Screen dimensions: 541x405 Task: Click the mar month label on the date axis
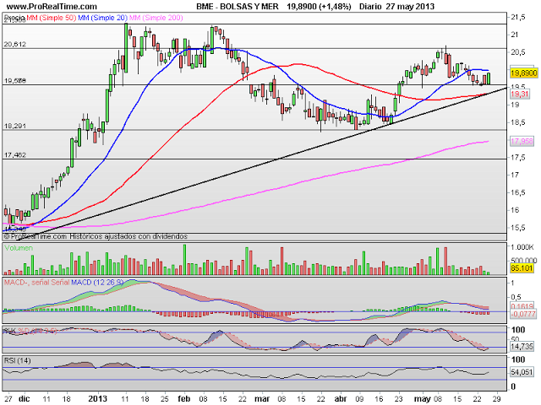tap(262, 399)
